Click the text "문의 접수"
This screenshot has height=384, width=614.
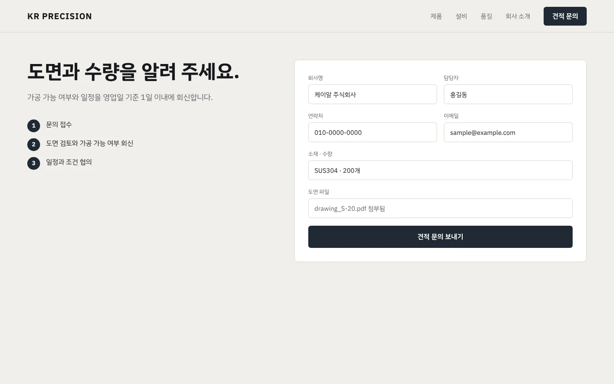click(x=59, y=125)
